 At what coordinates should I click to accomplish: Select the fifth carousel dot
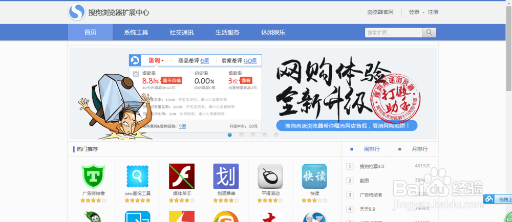[x=276, y=135]
